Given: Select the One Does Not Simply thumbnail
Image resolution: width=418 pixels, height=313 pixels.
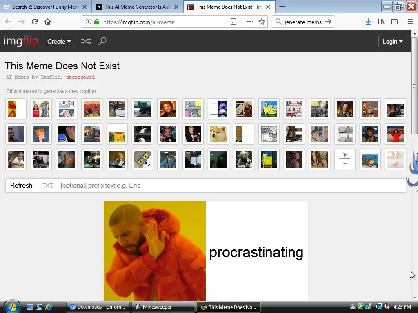Looking at the screenshot, I should pyautogui.click(x=168, y=109).
